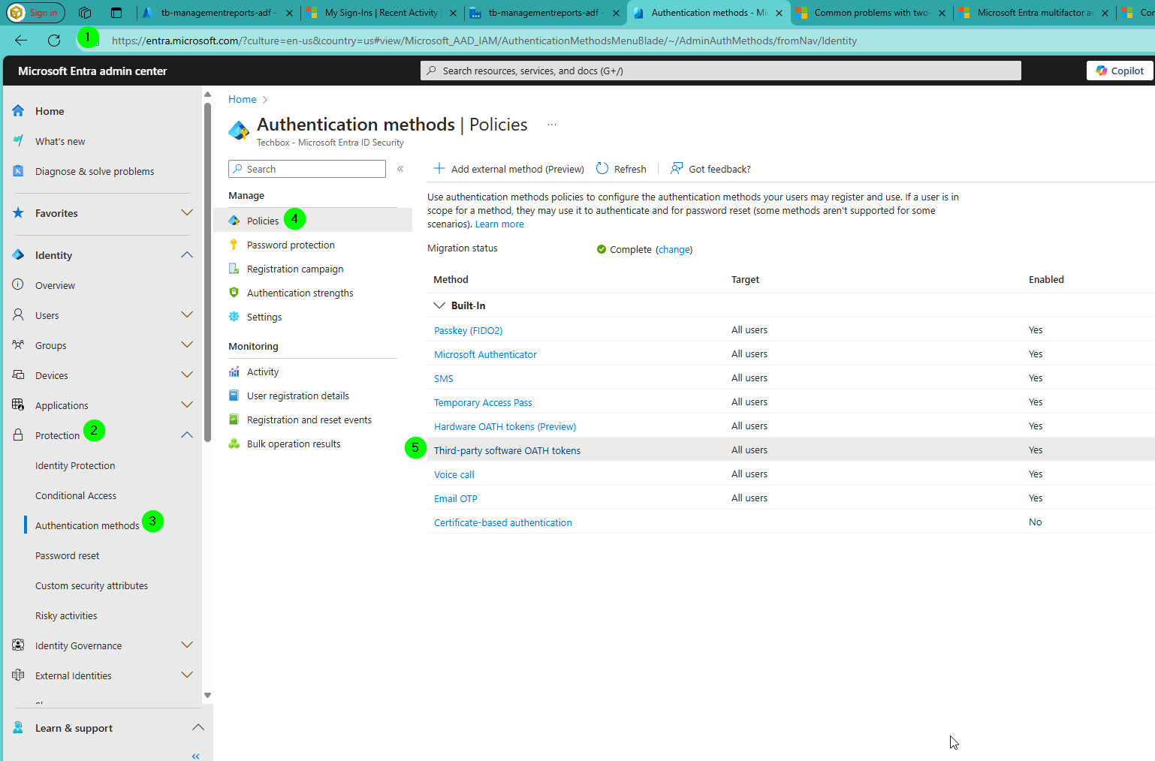This screenshot has width=1155, height=761.
Task: Open the tab actions menu icon
Action: [116, 13]
